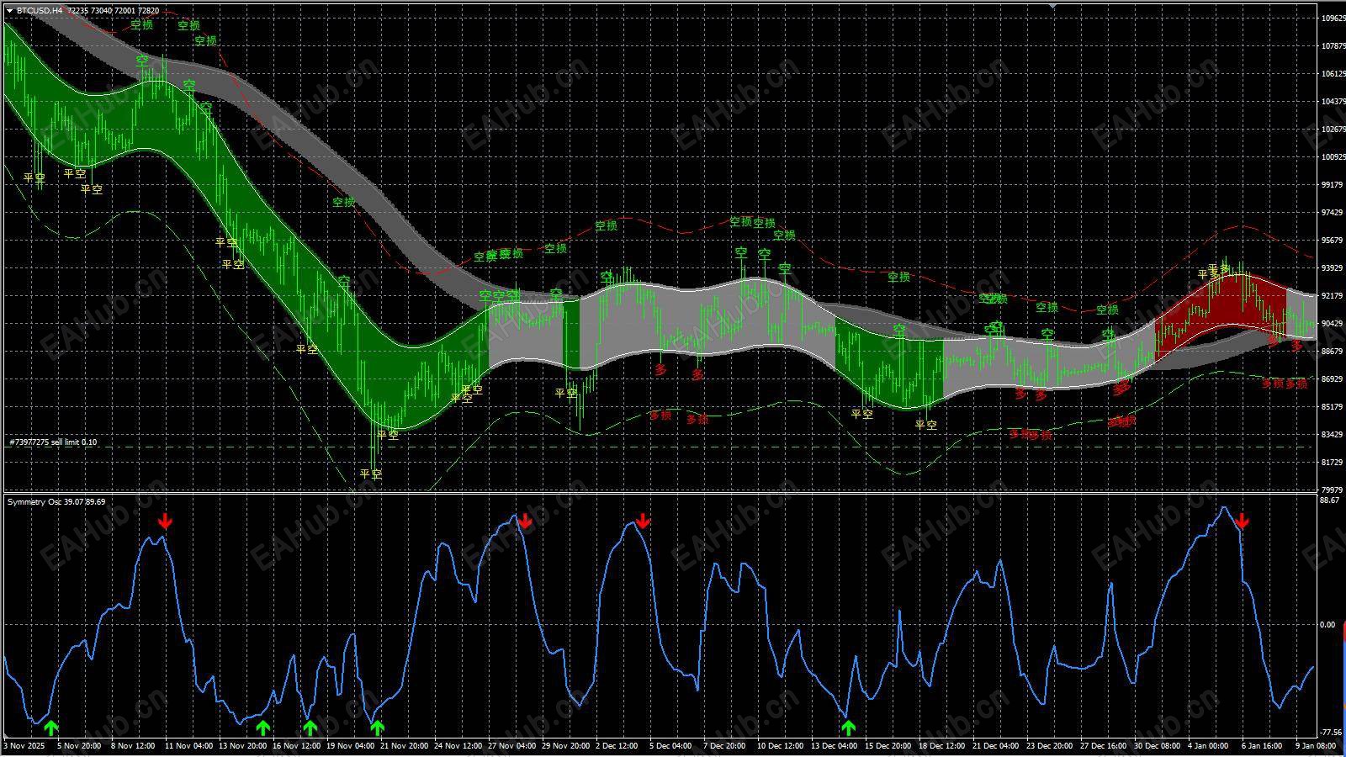Click the triangle before BTCUSD,H4 title
Screen dimensions: 1346x757
(x=9, y=11)
